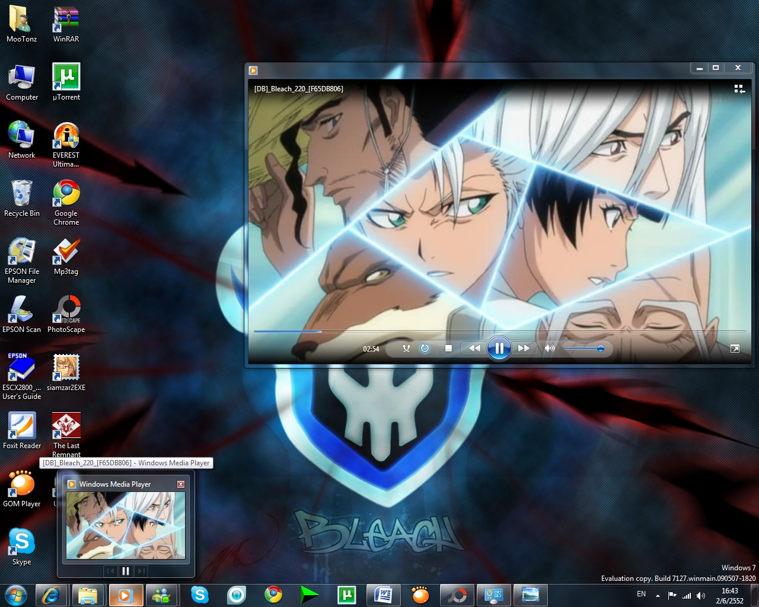Image resolution: width=759 pixels, height=607 pixels.
Task: Open Microsoft Word from the taskbar
Action: [384, 595]
